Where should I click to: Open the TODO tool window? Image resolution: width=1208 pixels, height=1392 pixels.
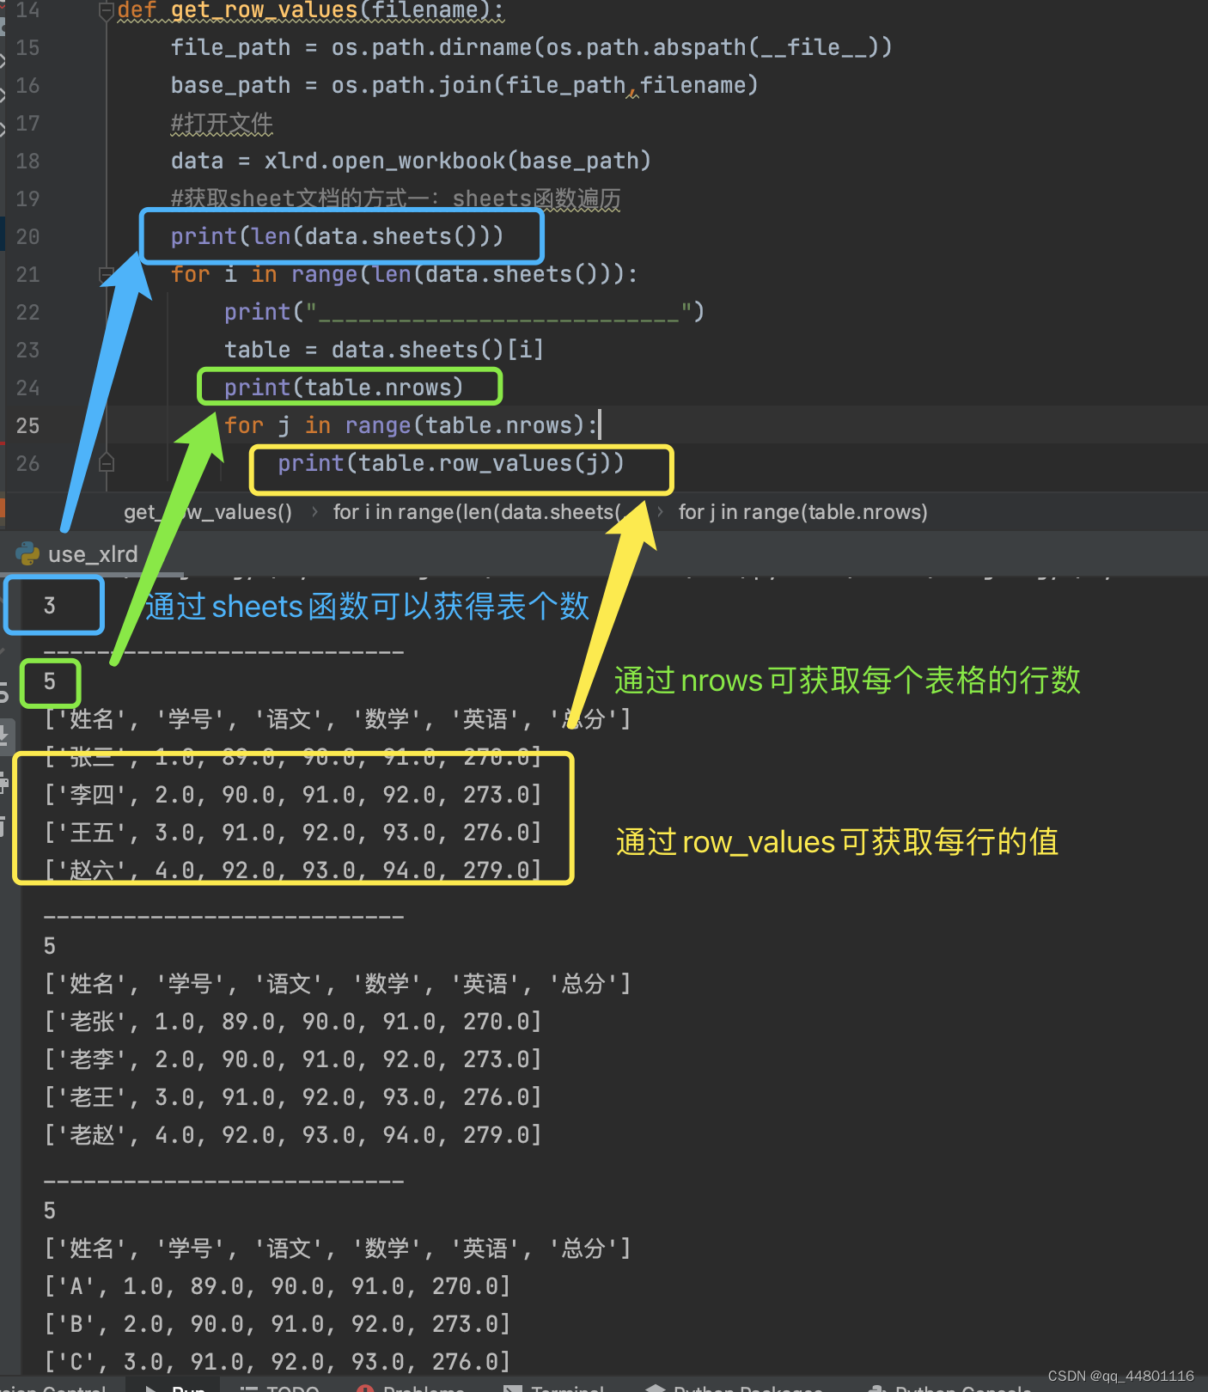280,1386
